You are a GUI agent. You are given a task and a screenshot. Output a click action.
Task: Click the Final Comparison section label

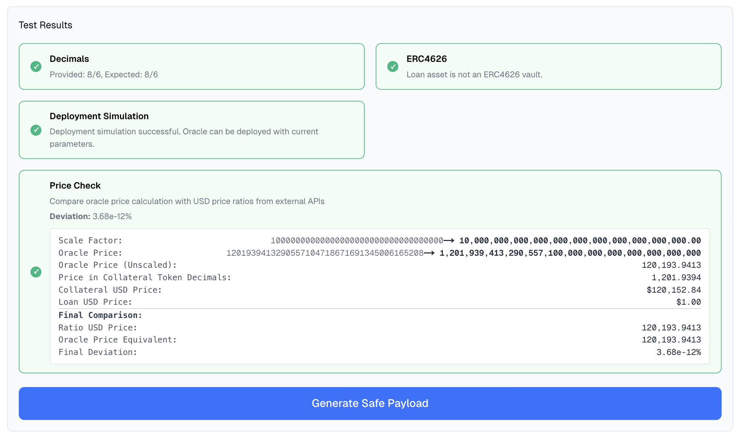click(x=100, y=315)
